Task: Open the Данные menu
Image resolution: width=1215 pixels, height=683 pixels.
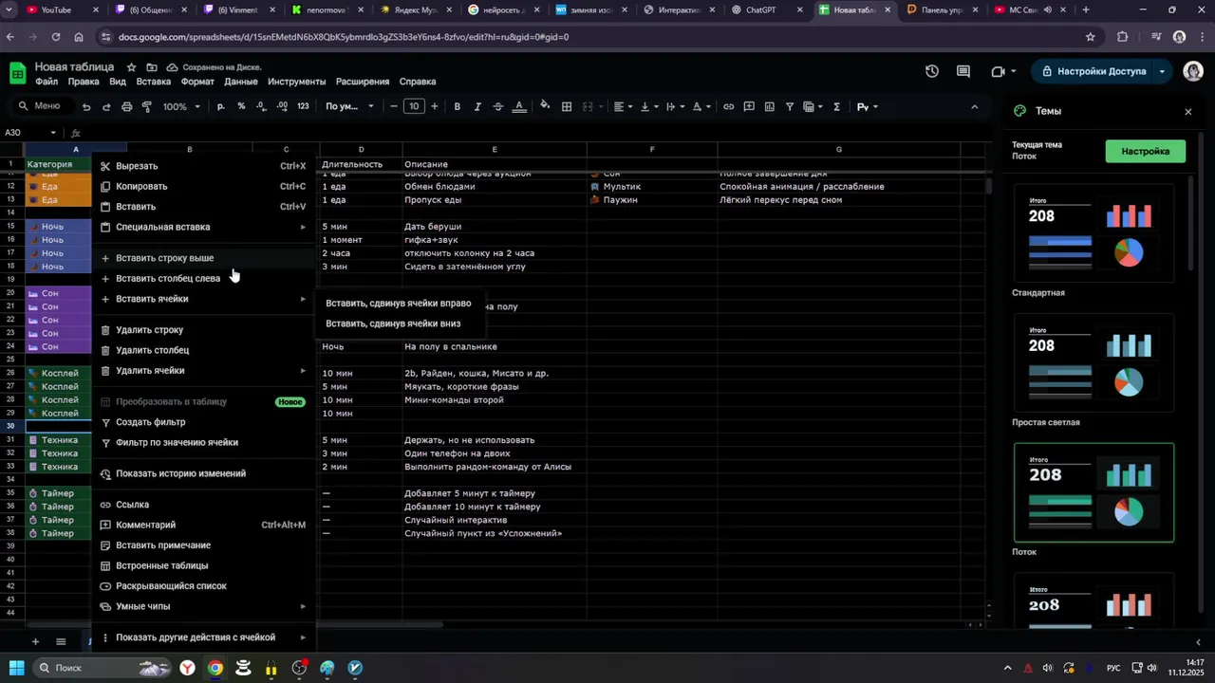Action: point(241,82)
